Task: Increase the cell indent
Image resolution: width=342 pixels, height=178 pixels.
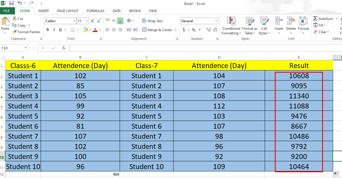Action: coord(136,30)
